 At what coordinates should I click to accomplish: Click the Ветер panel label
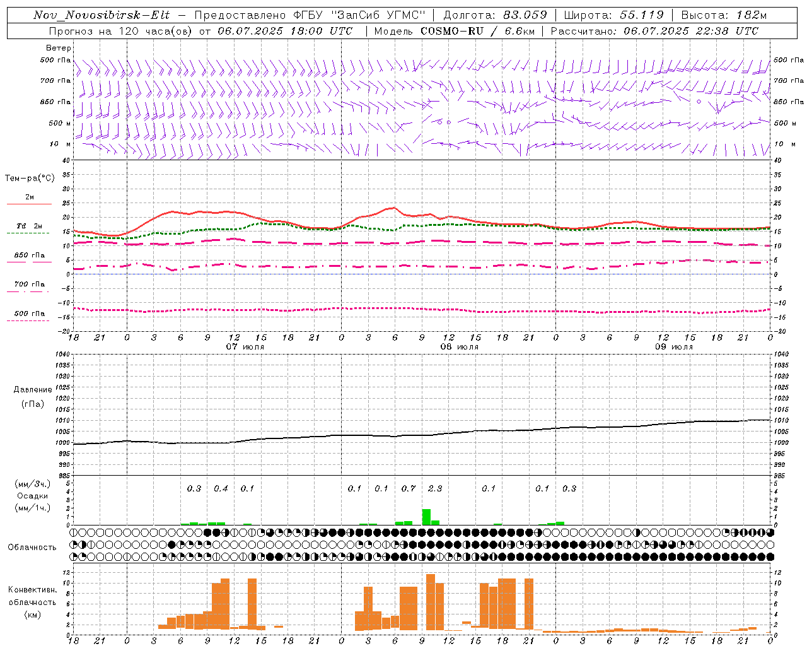pyautogui.click(x=59, y=48)
